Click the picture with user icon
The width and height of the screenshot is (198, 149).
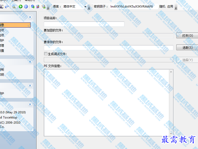tap(44, 6)
